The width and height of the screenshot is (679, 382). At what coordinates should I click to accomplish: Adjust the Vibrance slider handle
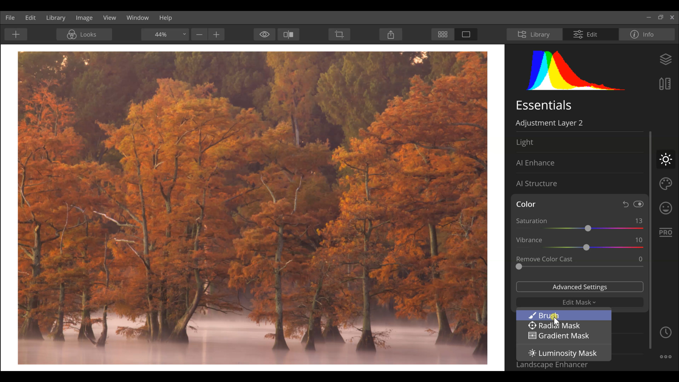click(586, 248)
